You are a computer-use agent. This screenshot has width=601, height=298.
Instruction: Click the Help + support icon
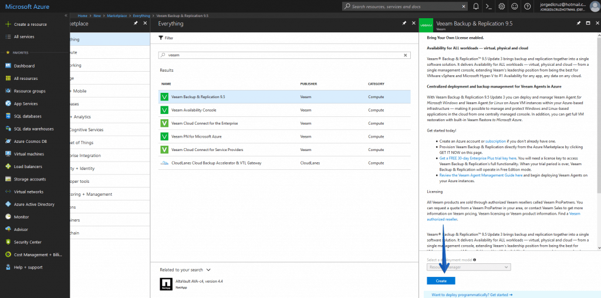(x=8, y=267)
